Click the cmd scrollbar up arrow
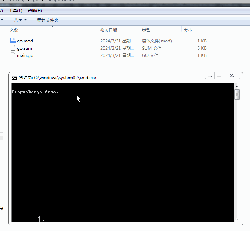 click(237, 86)
